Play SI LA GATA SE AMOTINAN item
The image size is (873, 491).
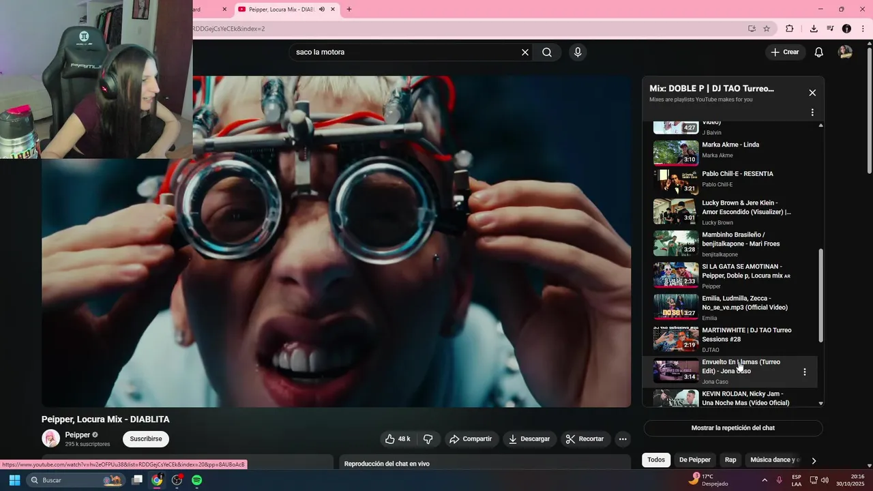point(730,276)
